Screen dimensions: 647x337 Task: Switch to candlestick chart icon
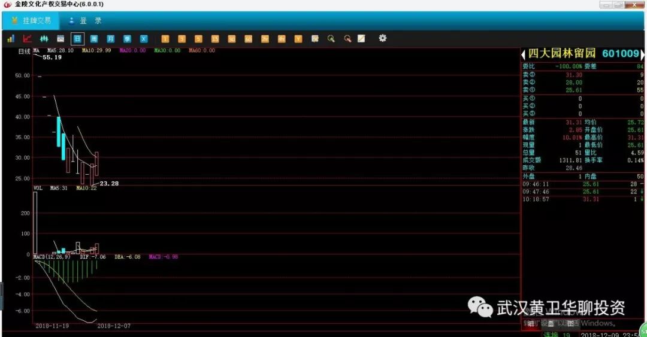(44, 39)
